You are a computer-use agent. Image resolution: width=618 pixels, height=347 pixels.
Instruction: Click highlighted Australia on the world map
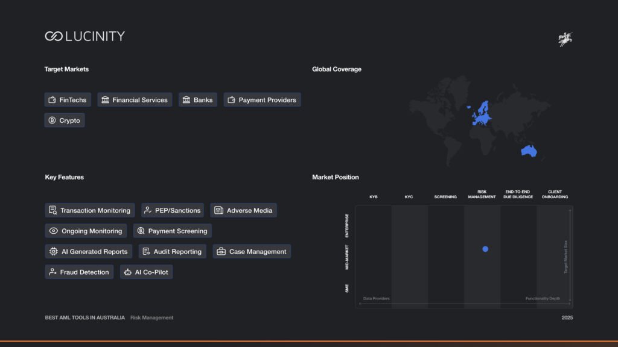(x=529, y=151)
